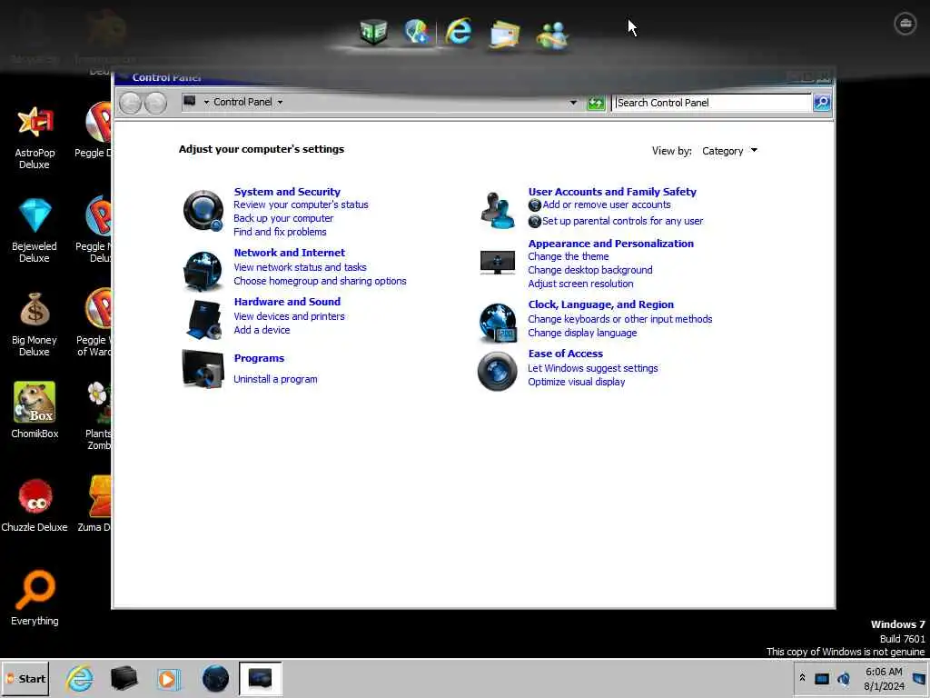Open Ease of Access heading link
Viewport: 930px width, 698px height.
565,354
